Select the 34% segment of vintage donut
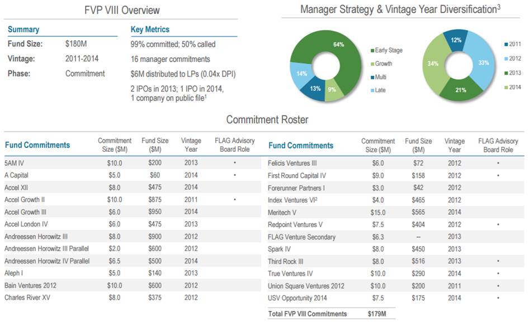This screenshot has height=322, width=529. click(433, 63)
